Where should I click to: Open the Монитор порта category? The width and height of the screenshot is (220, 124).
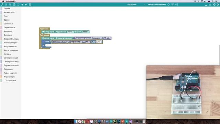coord(11,43)
